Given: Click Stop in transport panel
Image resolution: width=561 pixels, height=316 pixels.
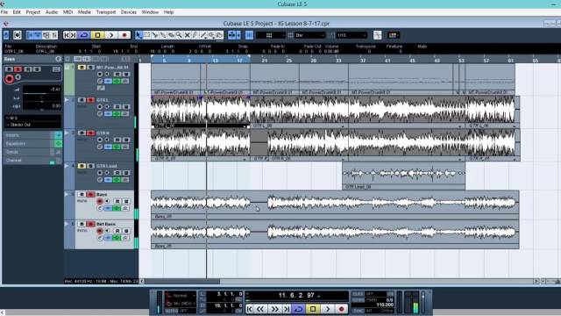Looking at the screenshot, I should (313, 309).
